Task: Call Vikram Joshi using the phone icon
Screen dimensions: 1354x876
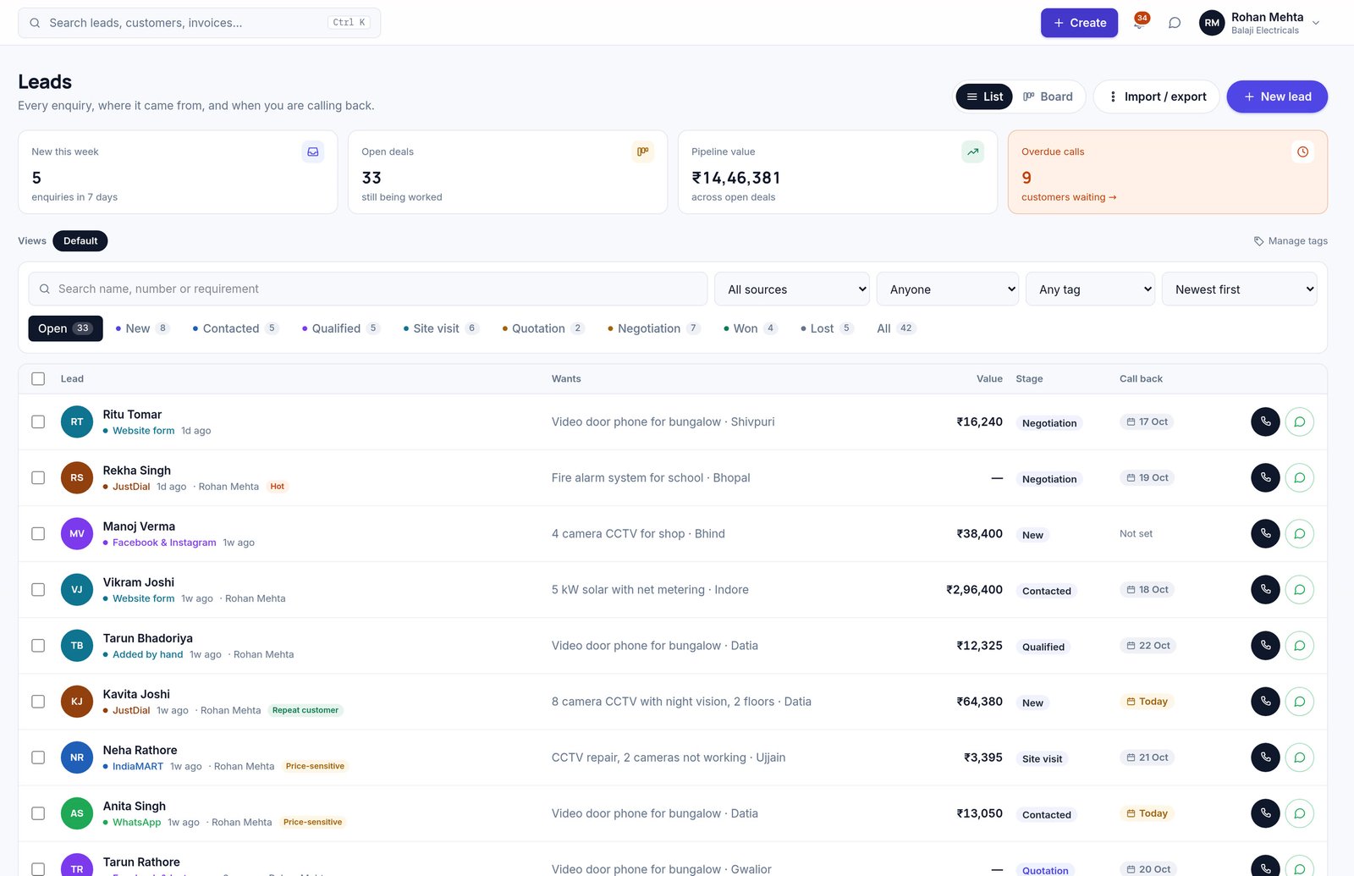Action: click(1265, 589)
